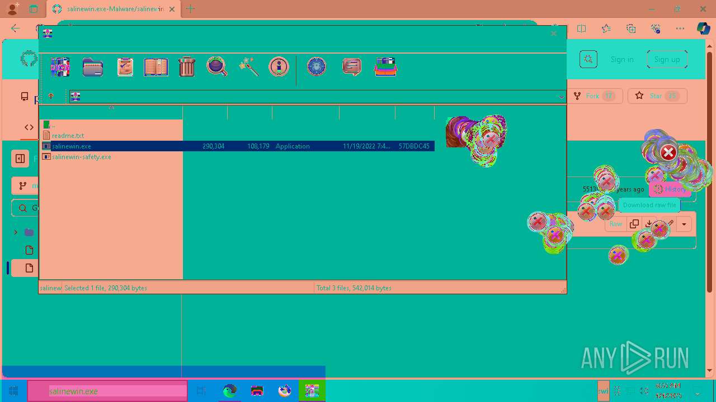Click the 'Selected 1 file, 290,304 bytes' status
The width and height of the screenshot is (716, 402).
106,288
